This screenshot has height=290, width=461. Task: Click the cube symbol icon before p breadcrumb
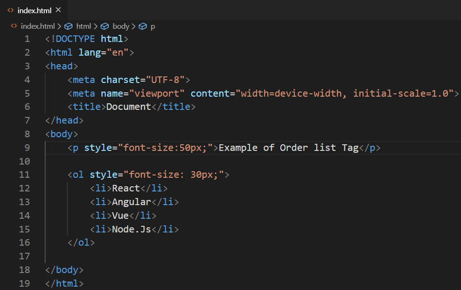(x=142, y=26)
